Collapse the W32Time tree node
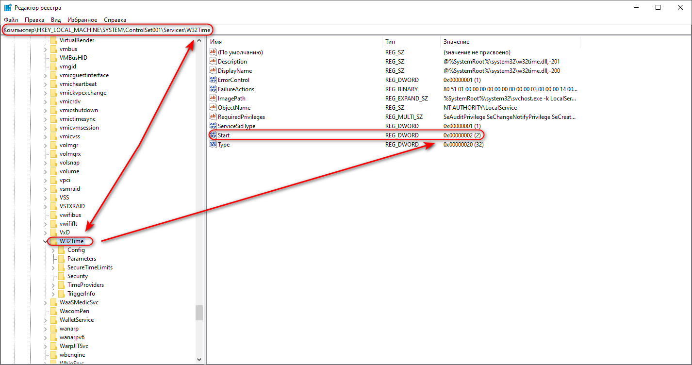This screenshot has width=692, height=365. click(46, 241)
